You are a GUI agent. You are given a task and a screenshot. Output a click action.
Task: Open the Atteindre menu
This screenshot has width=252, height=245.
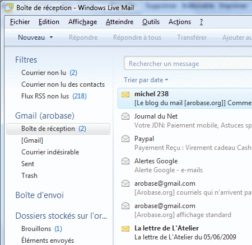[119, 22]
